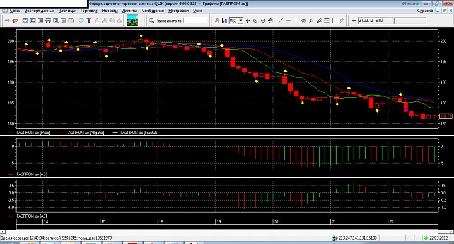Screen dimensions: 454x244
Task: Click the date field showing 21.03.12 16:00
Action: [x=376, y=21]
